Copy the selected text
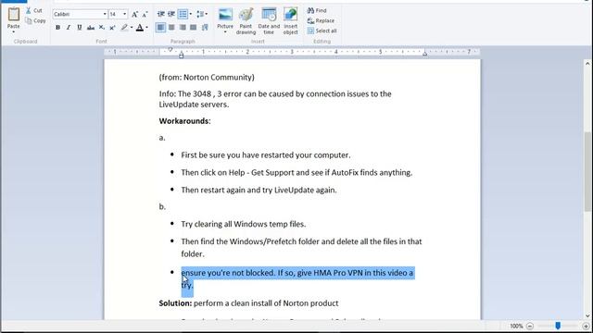 point(35,20)
